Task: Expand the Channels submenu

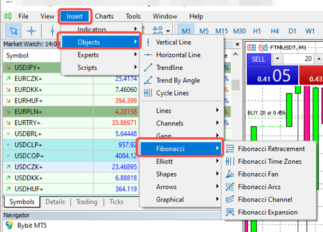Action: (169, 123)
